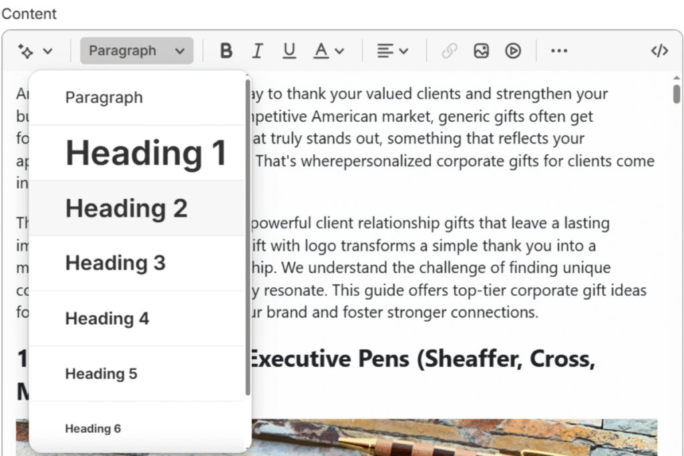
Task: Click the insert link icon
Action: click(450, 51)
